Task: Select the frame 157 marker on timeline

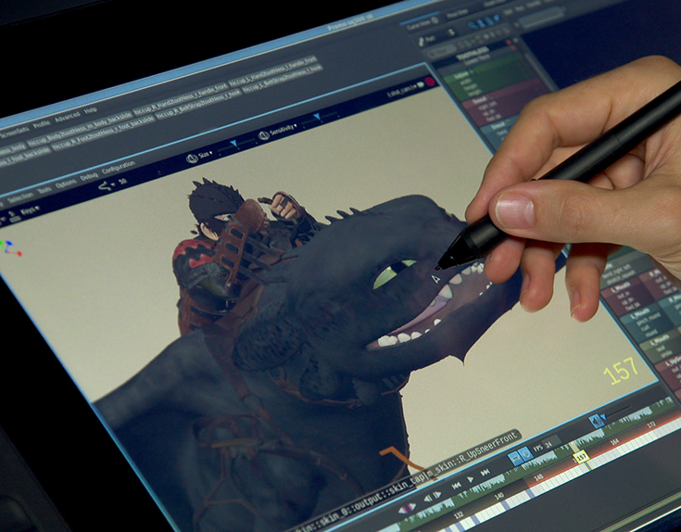Action: point(581,456)
